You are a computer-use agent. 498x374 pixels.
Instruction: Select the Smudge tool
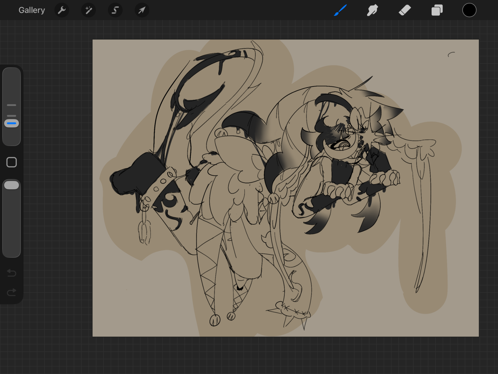[372, 10]
